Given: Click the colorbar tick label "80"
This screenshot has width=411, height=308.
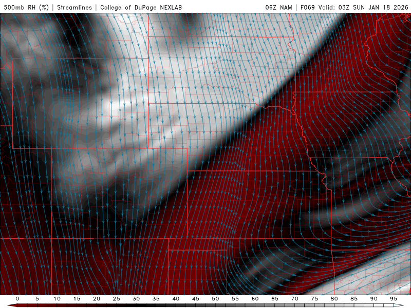Looking at the screenshot, I should (x=334, y=299).
